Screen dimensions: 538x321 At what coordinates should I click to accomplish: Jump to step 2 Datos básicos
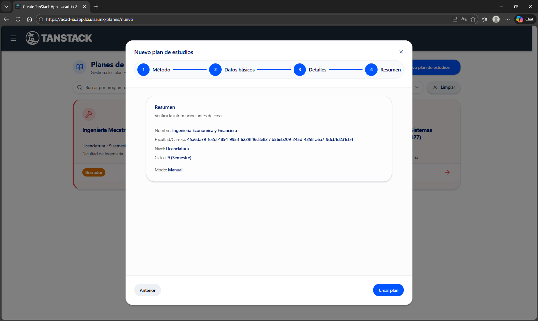point(216,70)
